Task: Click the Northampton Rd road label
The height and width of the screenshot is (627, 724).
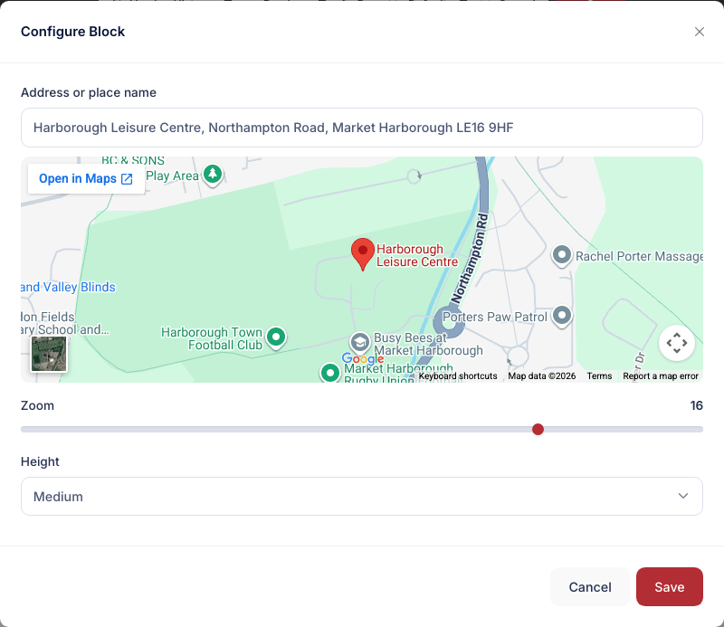Action: pyautogui.click(x=469, y=259)
